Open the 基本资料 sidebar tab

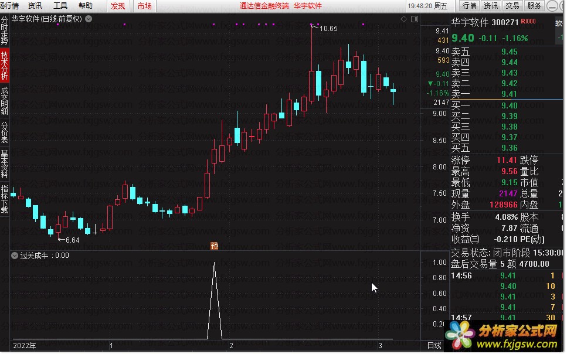4,164
